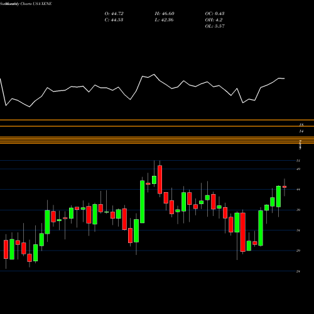
Task: Click the 'OL: 5.57' value
Action: click(x=215, y=26)
